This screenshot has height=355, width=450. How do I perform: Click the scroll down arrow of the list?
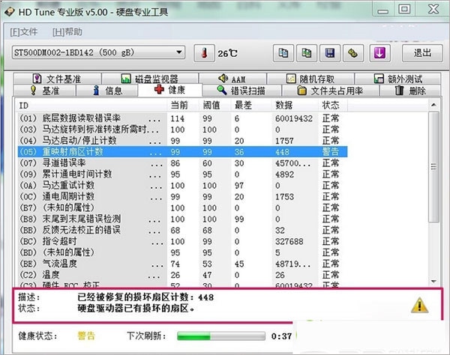coord(433,282)
